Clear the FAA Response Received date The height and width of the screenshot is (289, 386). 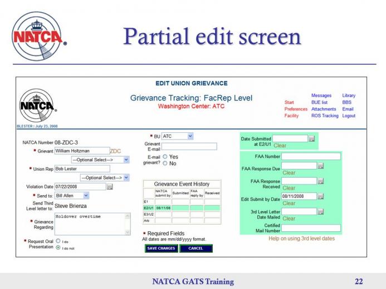coord(289,188)
